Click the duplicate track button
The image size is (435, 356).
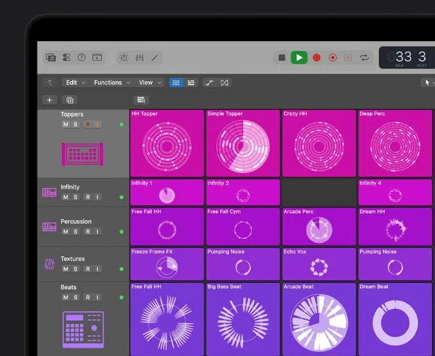pyautogui.click(x=69, y=100)
